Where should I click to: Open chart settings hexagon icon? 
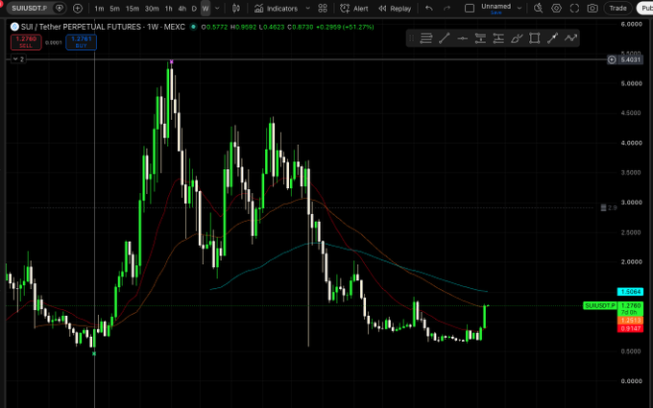click(x=556, y=9)
